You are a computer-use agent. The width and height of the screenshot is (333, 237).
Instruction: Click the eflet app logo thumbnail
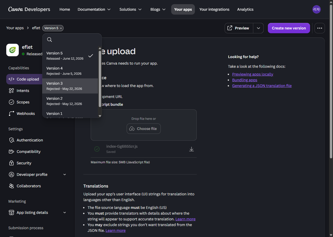coord(13,50)
